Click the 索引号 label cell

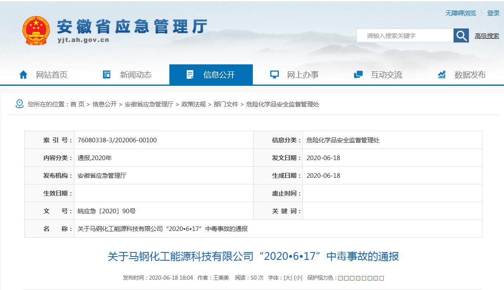click(50, 140)
